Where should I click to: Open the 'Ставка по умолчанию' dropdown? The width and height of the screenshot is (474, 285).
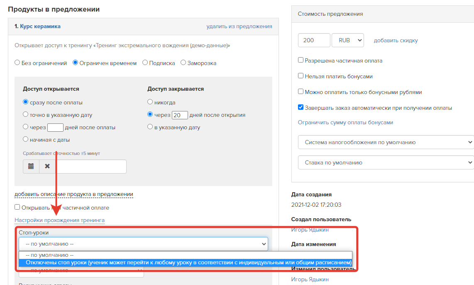(386, 162)
